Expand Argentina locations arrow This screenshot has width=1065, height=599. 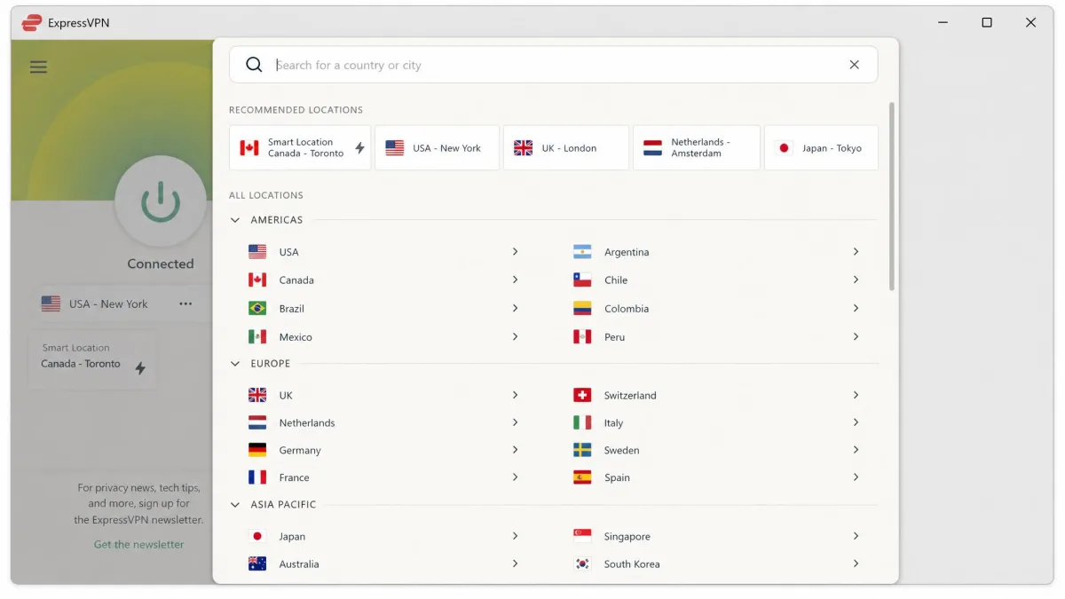click(856, 252)
